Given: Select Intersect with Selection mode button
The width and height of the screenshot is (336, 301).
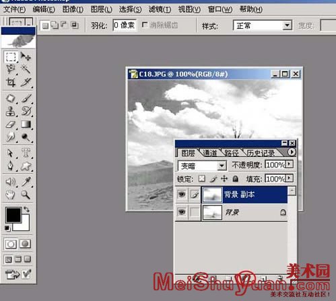Looking at the screenshot, I should (74, 25).
